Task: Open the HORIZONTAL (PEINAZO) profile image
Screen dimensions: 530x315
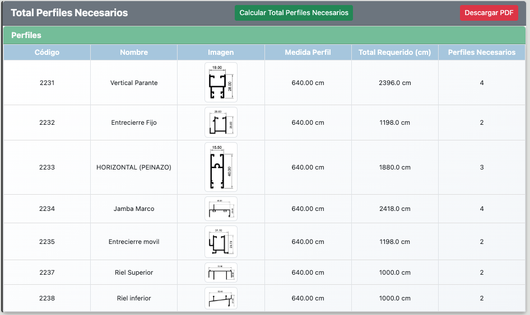Action: click(x=221, y=167)
